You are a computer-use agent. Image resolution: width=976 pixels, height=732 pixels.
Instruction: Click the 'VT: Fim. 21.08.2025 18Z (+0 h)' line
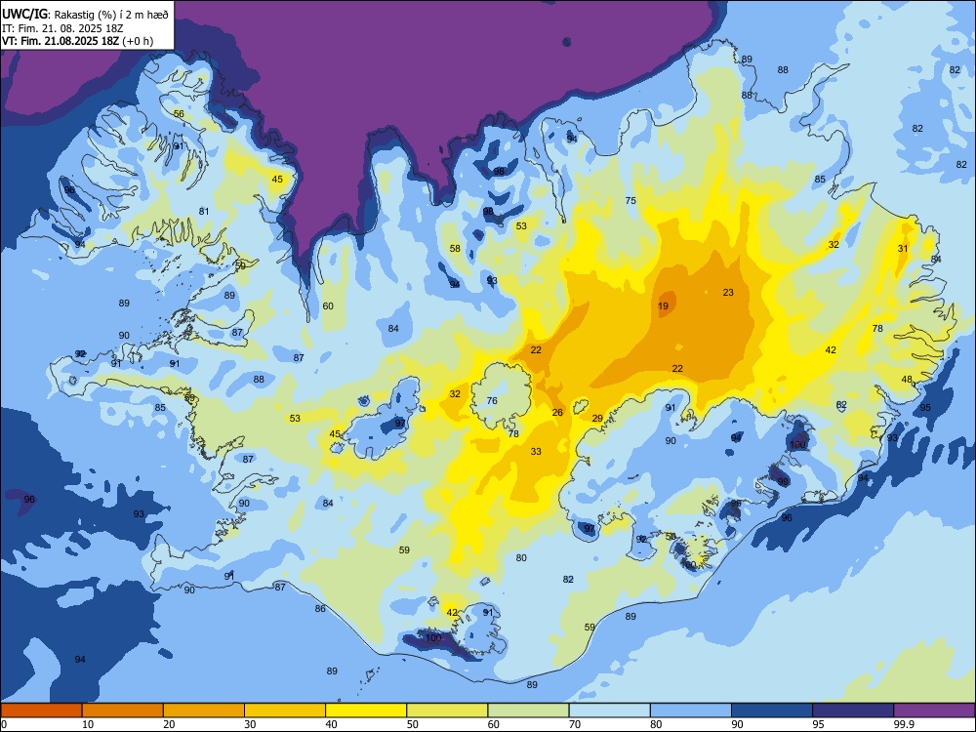(x=77, y=42)
